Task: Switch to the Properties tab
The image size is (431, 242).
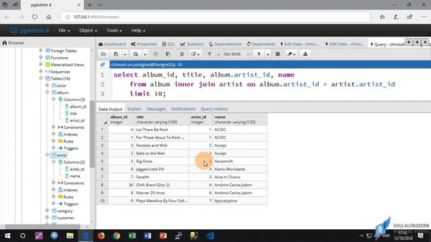Action: pos(143,44)
